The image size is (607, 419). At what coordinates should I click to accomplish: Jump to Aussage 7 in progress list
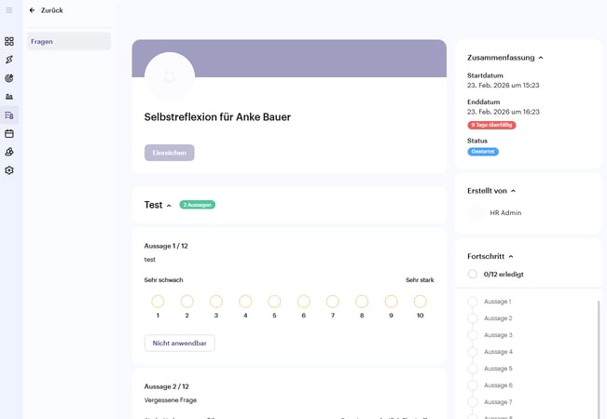[x=498, y=402]
